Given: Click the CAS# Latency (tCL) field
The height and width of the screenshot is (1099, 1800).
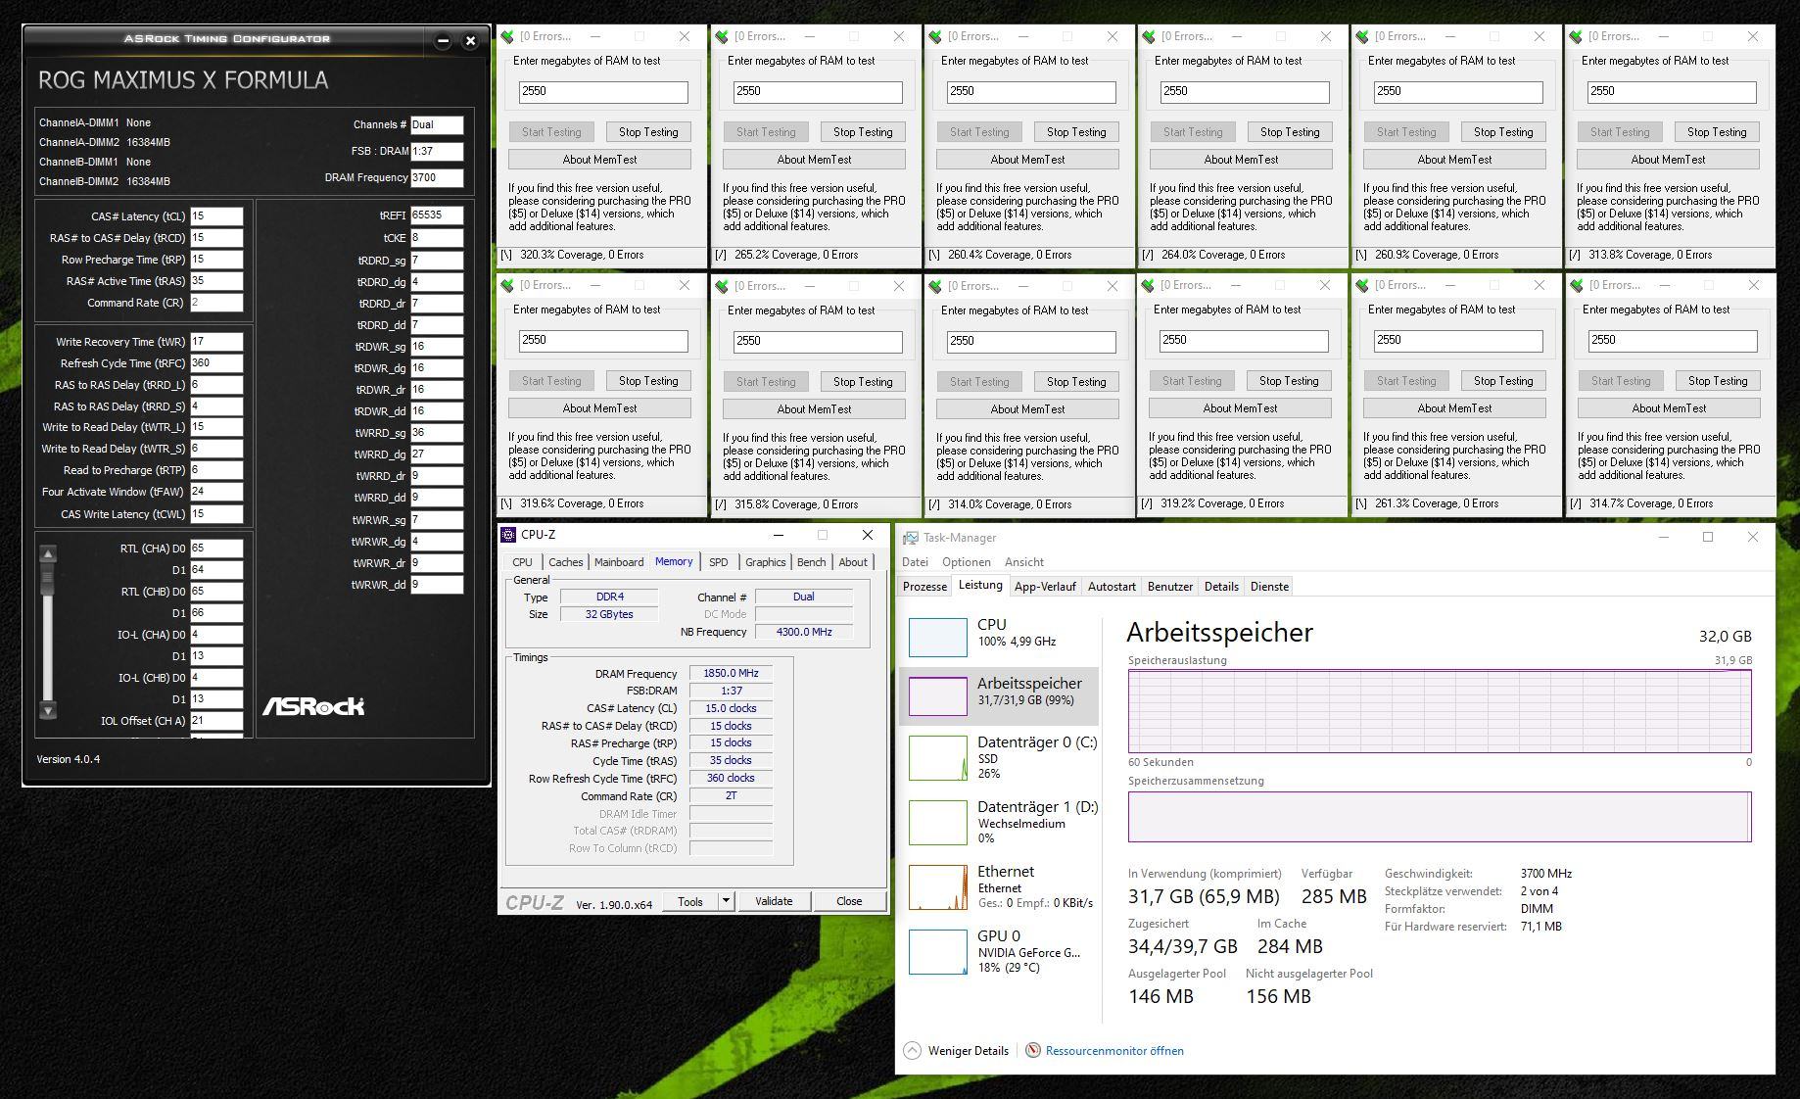Looking at the screenshot, I should coord(216,216).
